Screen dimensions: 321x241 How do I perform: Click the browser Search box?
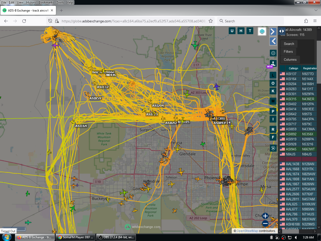[251, 21]
